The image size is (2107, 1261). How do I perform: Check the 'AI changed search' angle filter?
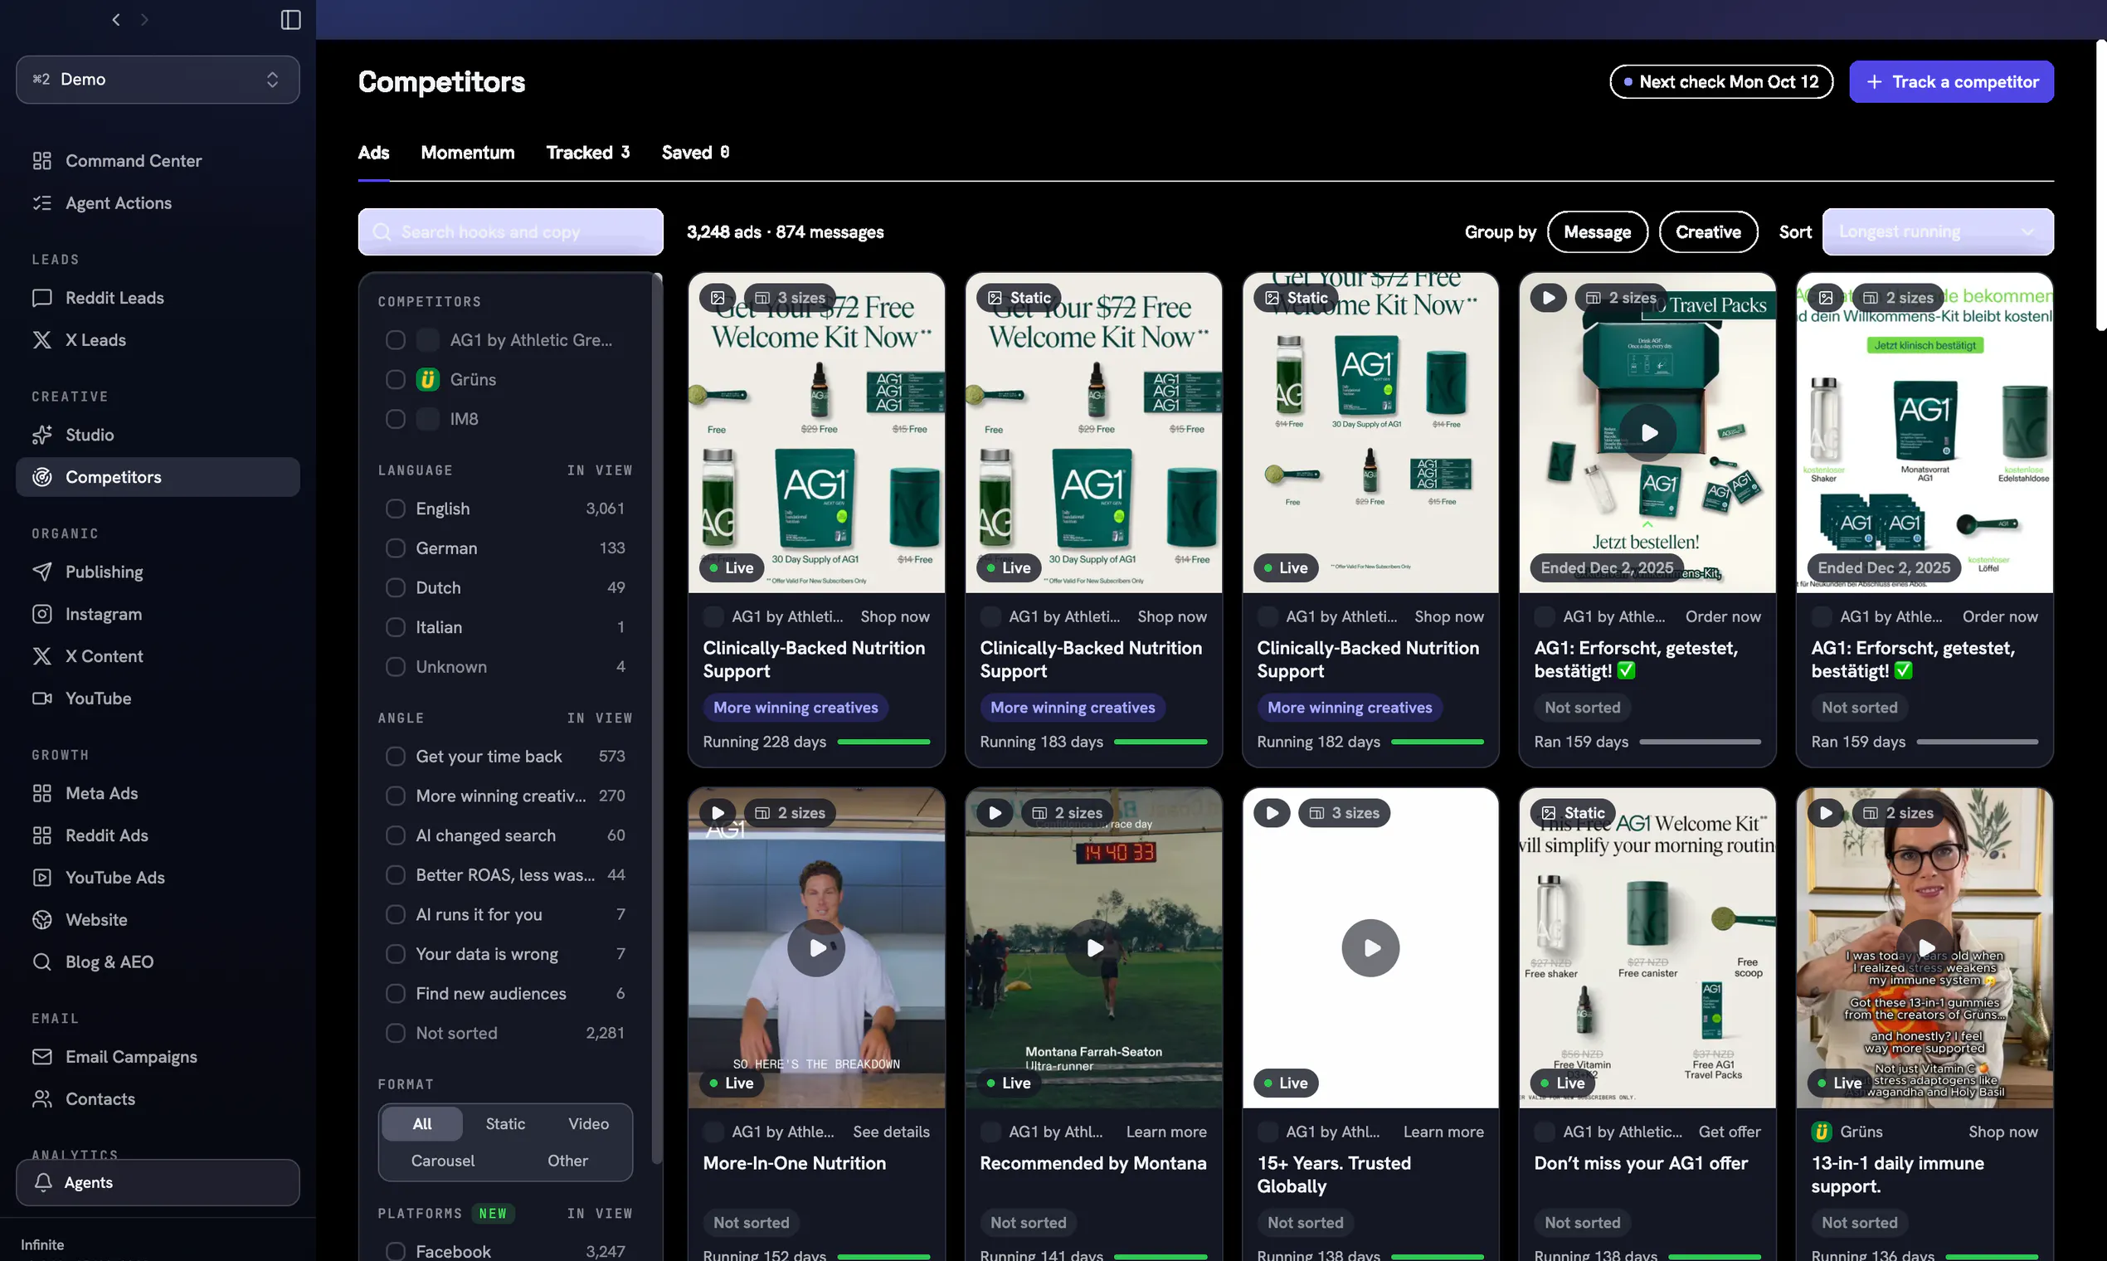395,836
